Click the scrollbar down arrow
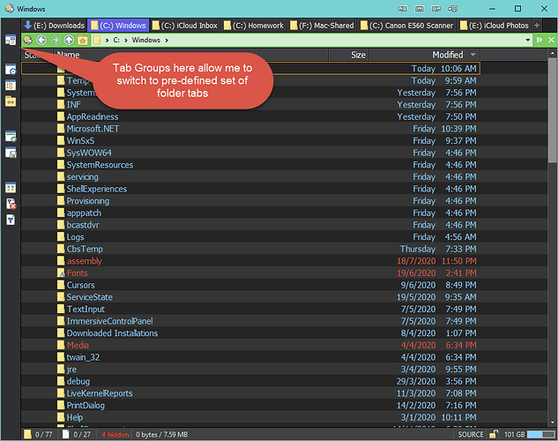Screen dimensions: 558x441 tap(552, 422)
